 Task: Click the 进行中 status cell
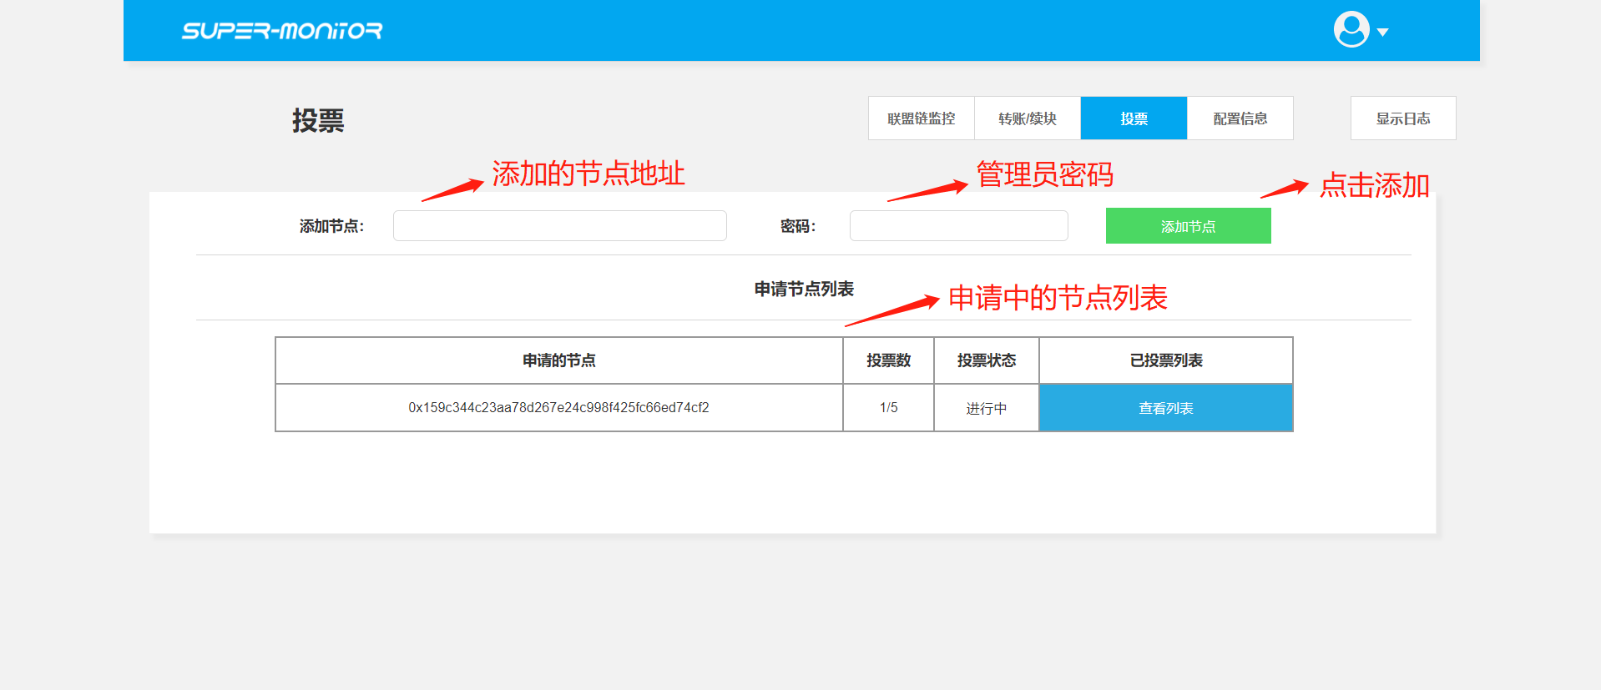(986, 408)
